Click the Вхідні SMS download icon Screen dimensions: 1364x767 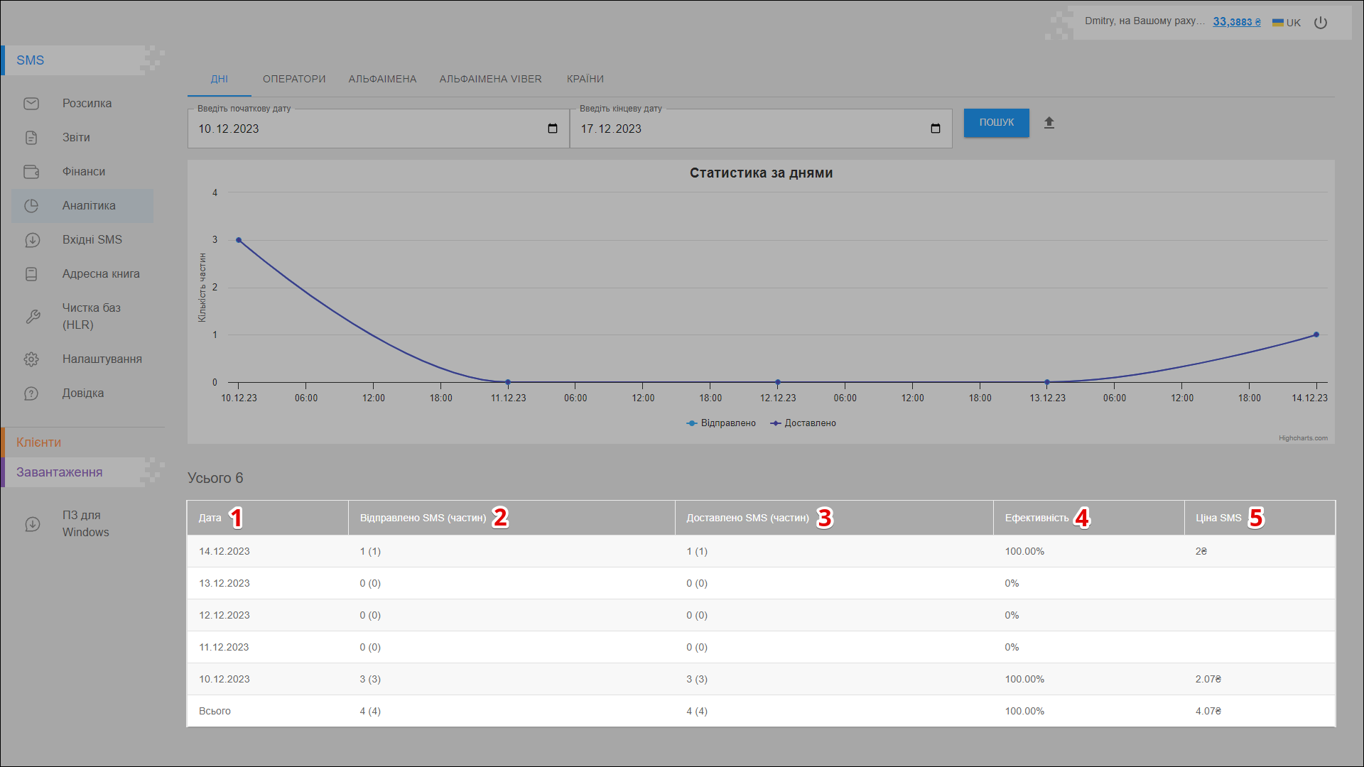click(31, 240)
